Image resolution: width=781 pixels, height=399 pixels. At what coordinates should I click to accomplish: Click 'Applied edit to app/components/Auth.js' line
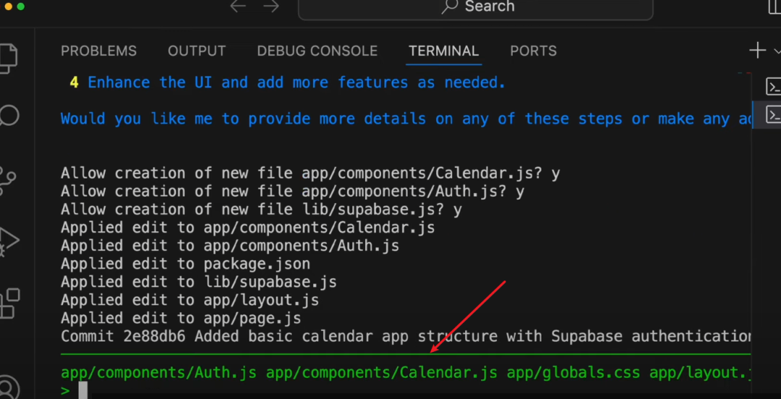point(230,246)
